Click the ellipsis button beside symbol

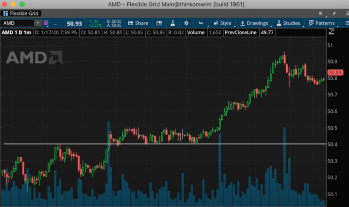pyautogui.click(x=56, y=23)
